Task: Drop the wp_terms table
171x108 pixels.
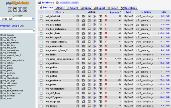Action: click(x=106, y=106)
